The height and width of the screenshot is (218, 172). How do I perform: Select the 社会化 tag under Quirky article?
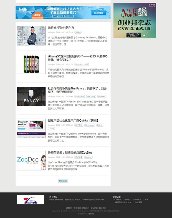tap(100, 125)
